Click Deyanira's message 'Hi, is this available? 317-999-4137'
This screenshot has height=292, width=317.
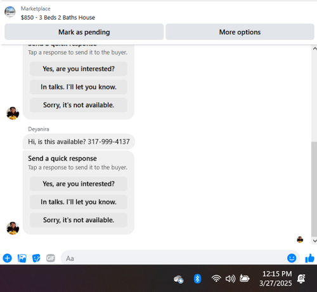tap(79, 142)
